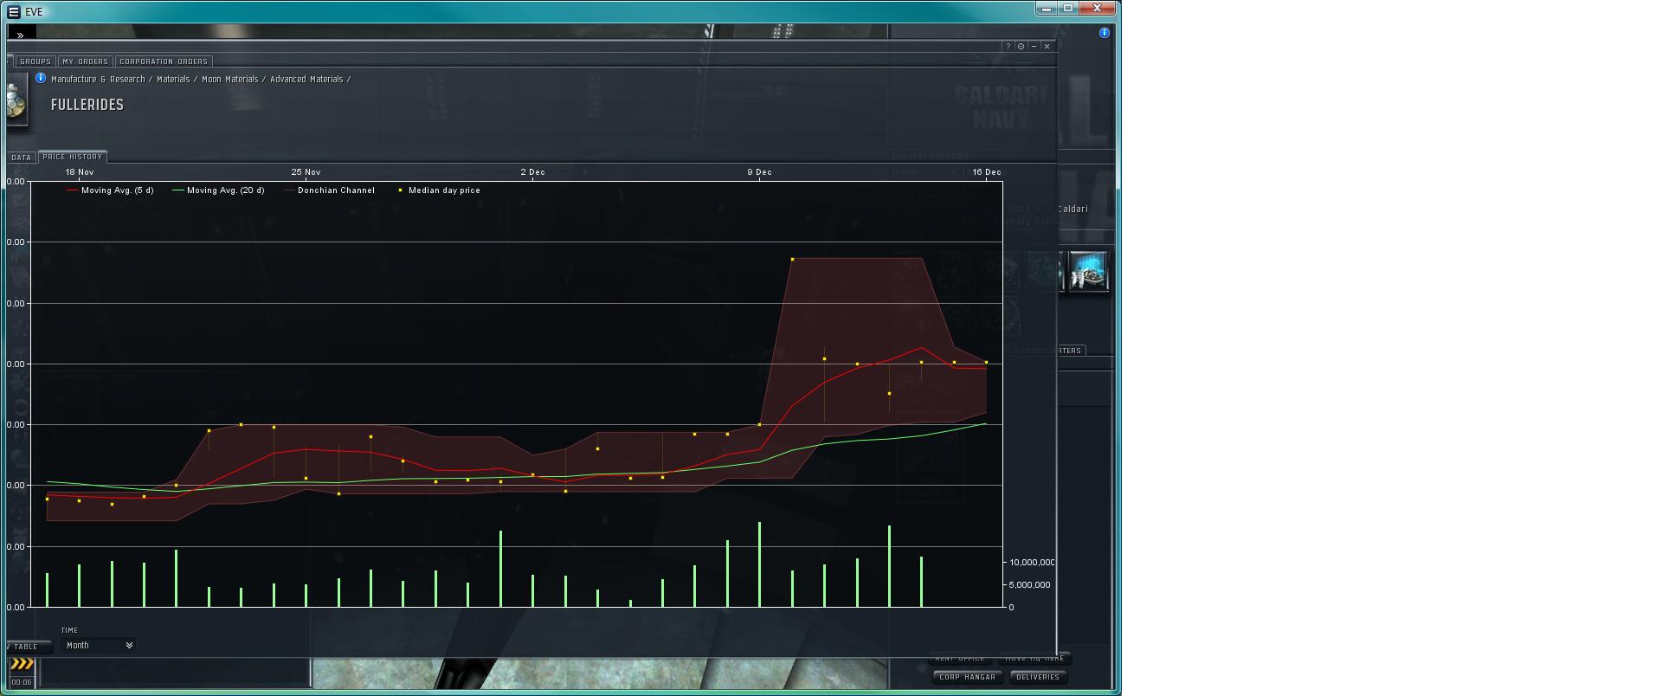Screen dimensions: 1662x696
Task: Click the 2 Dec date marker
Action: coord(533,172)
